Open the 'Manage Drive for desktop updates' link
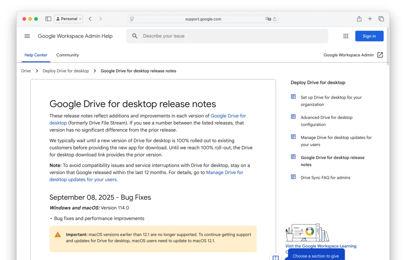 pos(225,172)
